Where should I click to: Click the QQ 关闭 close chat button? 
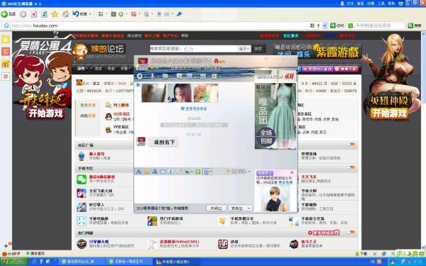(x=217, y=208)
